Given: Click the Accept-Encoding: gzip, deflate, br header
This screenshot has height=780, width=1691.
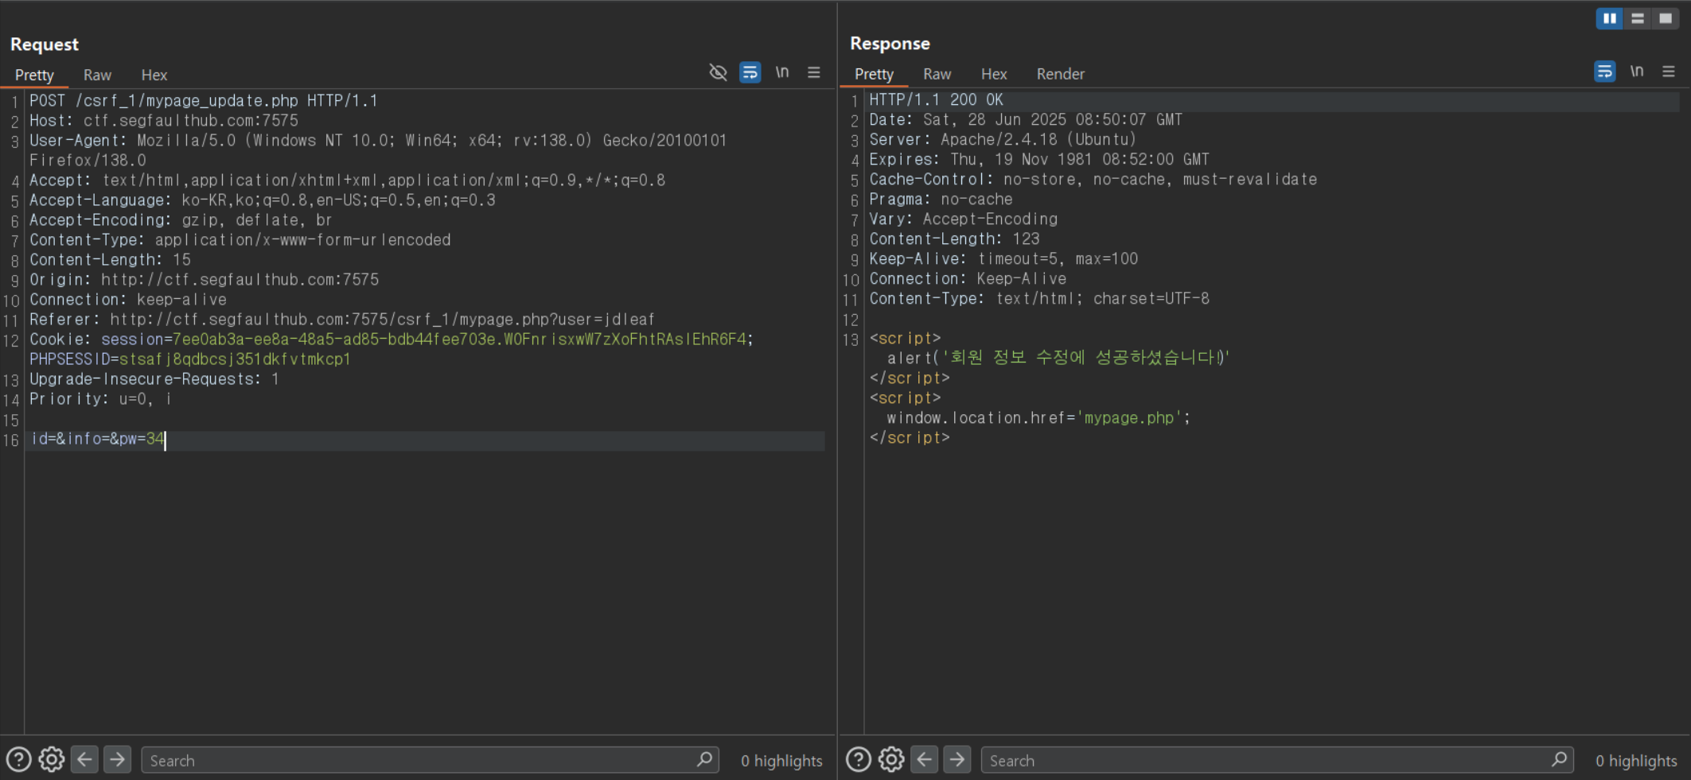Looking at the screenshot, I should 181,220.
